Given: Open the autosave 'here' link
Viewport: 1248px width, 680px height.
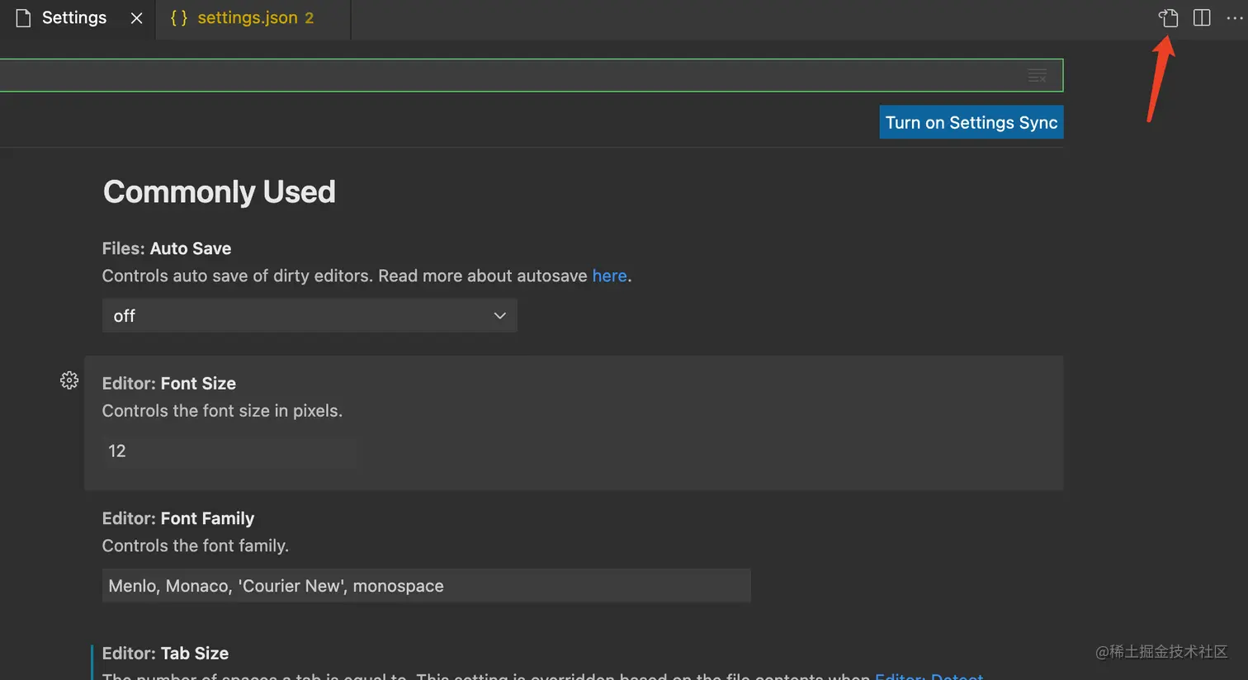Looking at the screenshot, I should 609,276.
